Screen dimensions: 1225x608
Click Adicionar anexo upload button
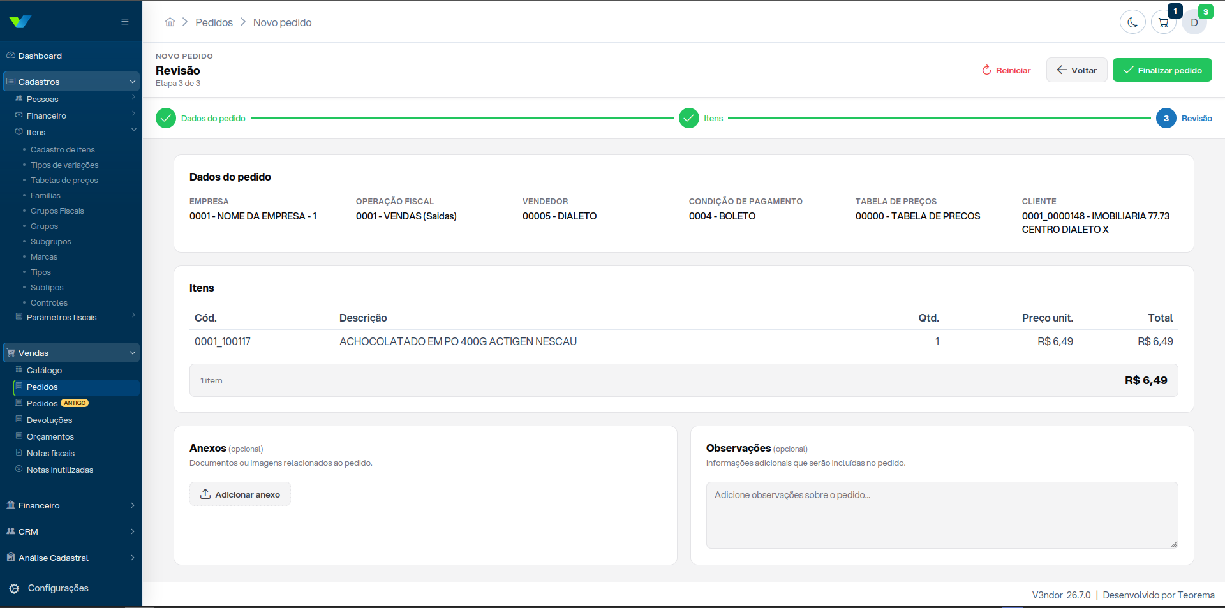240,494
